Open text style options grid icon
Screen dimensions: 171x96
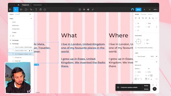pyautogui.click(x=157, y=62)
